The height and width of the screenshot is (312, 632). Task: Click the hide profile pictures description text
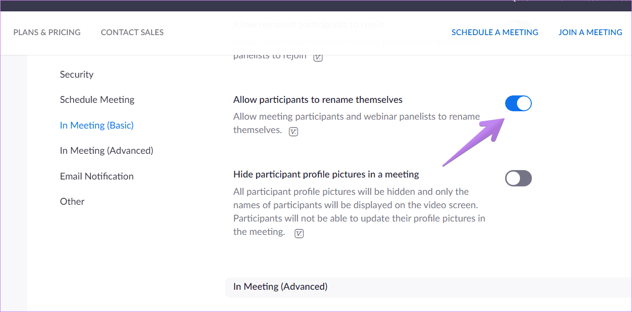(x=359, y=212)
